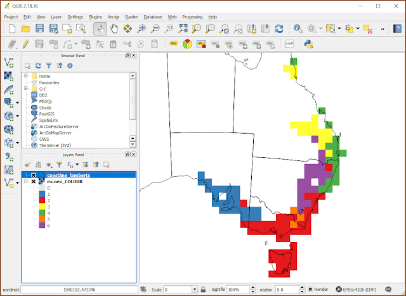Open the visibility eye dropdown in Layers Panel
The height and width of the screenshot is (296, 406).
tap(49, 165)
